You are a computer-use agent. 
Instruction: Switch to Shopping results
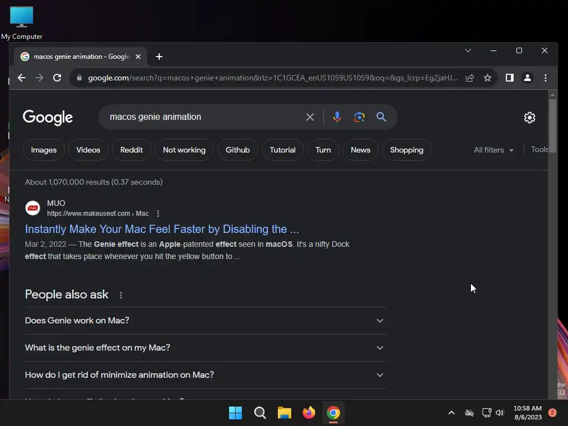(x=407, y=150)
